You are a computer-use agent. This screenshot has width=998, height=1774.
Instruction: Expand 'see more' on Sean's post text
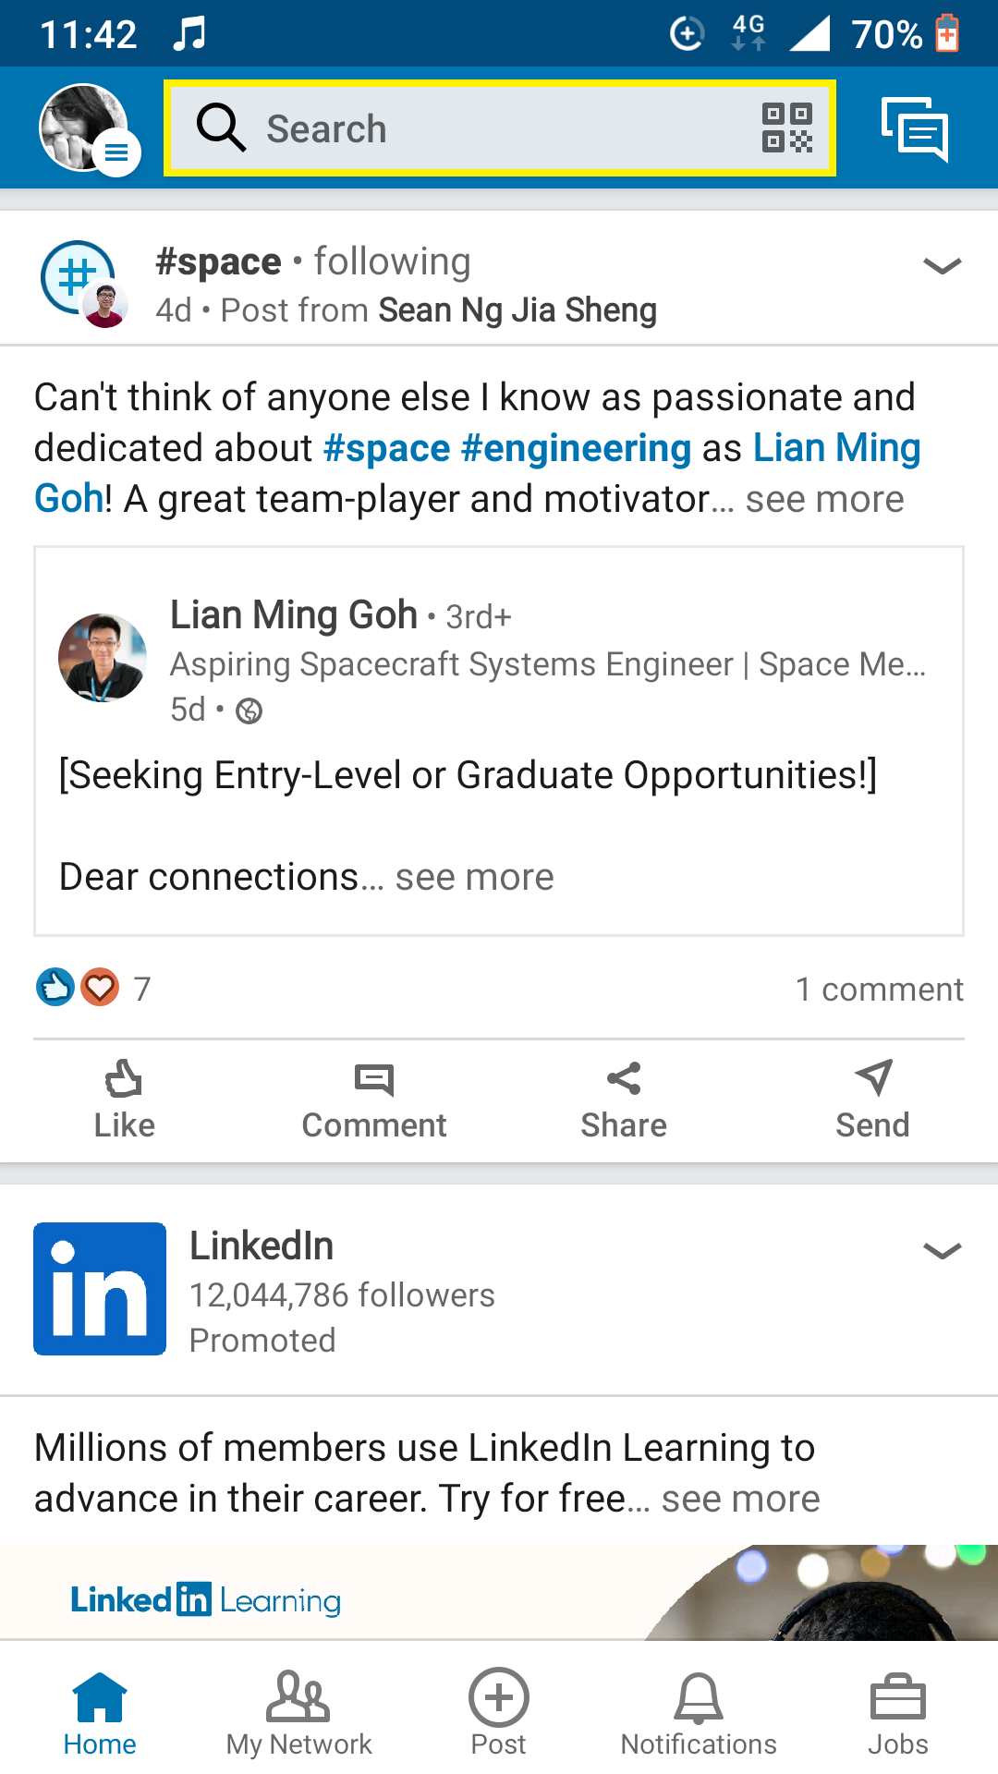click(x=824, y=500)
